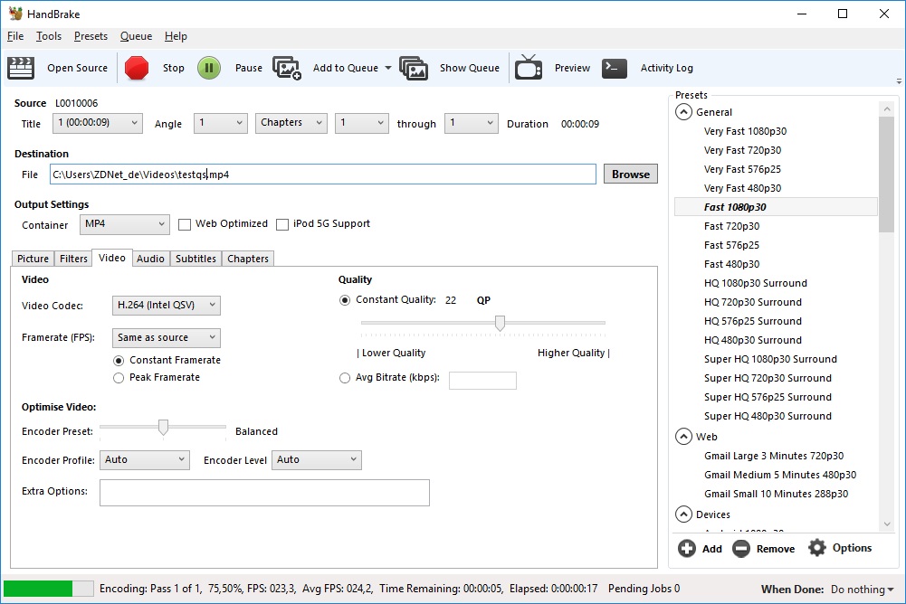This screenshot has height=604, width=906.
Task: Click the Extra Options text field
Action: pyautogui.click(x=264, y=493)
